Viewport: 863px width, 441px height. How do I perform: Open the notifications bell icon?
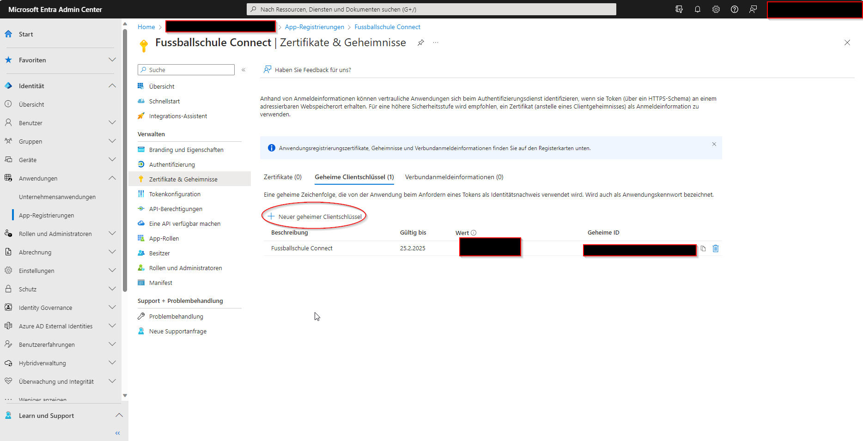click(x=698, y=9)
